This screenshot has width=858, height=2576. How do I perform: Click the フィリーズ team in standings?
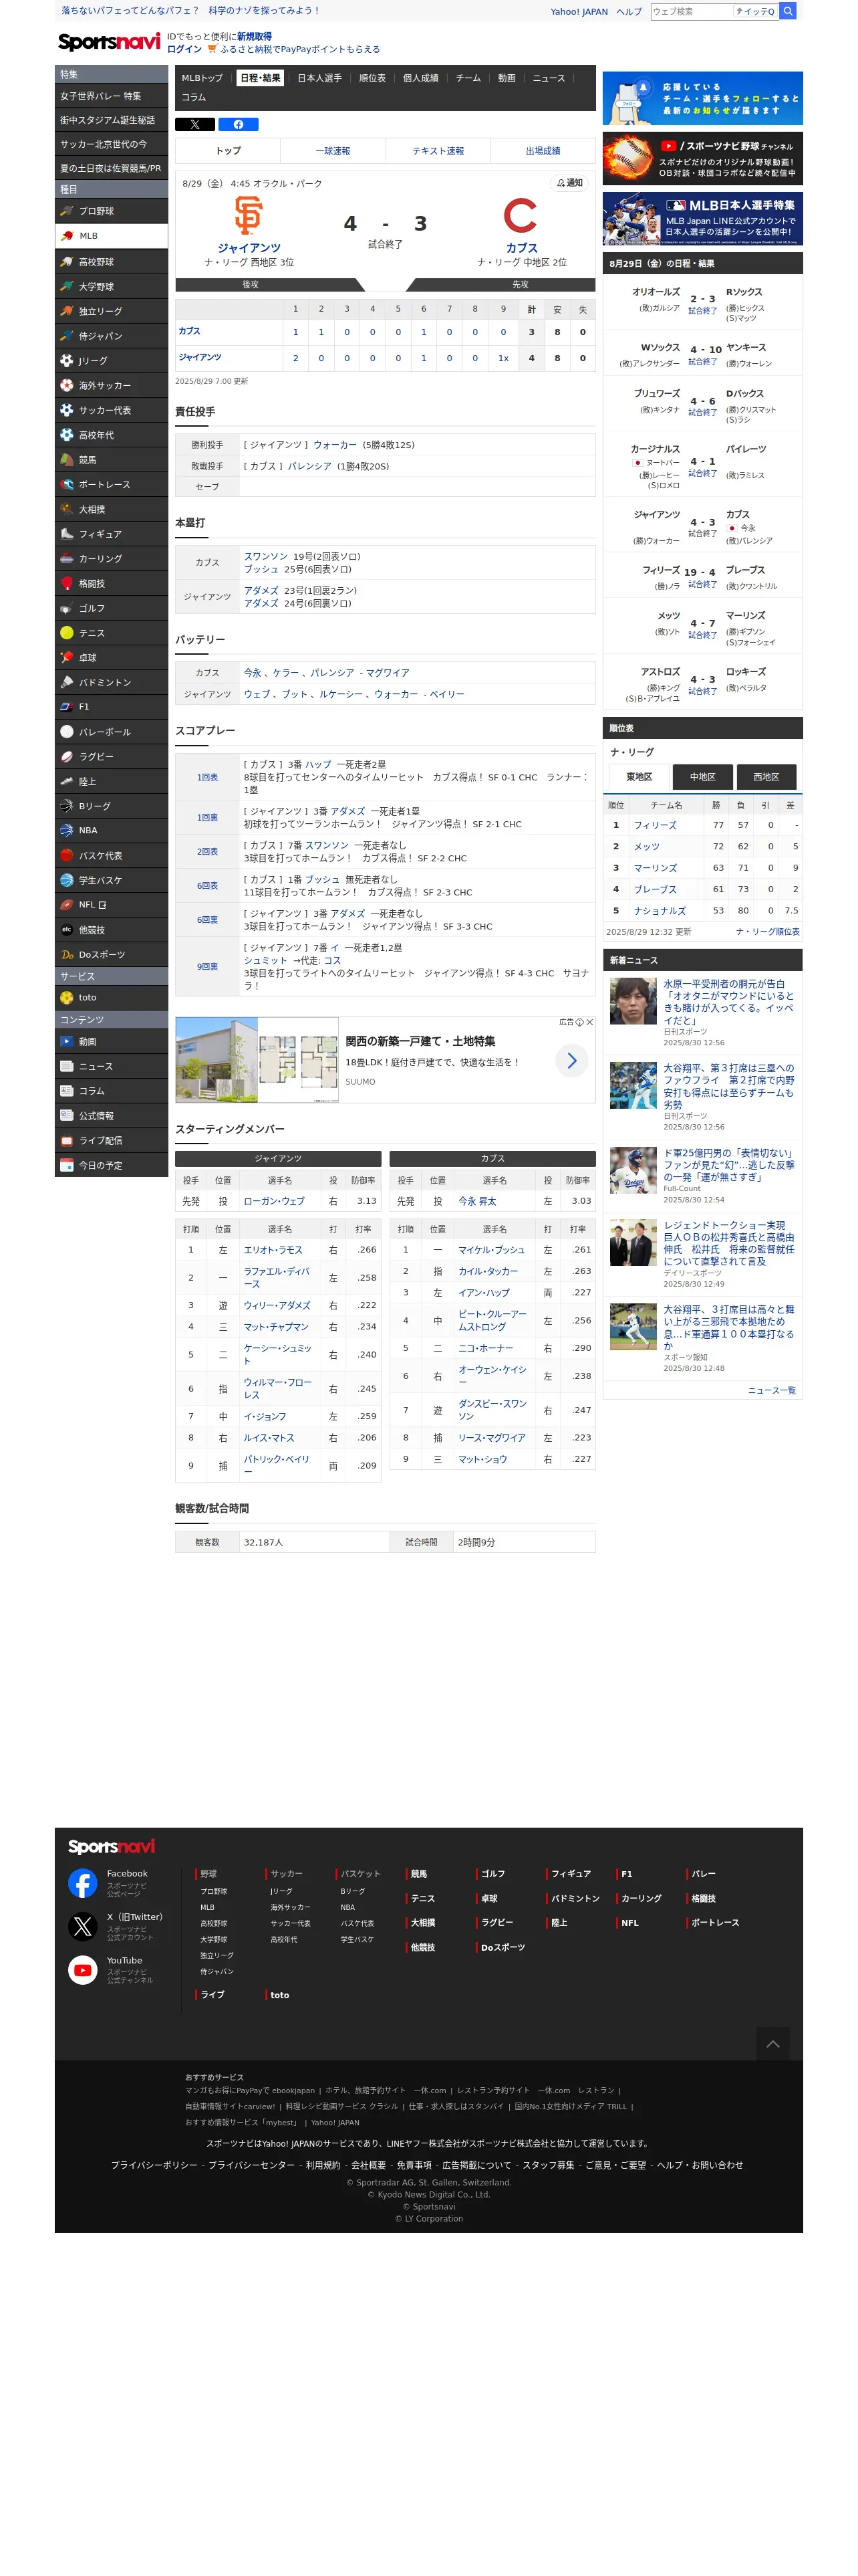[654, 826]
